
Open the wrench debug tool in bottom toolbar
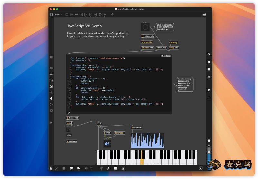(108, 168)
